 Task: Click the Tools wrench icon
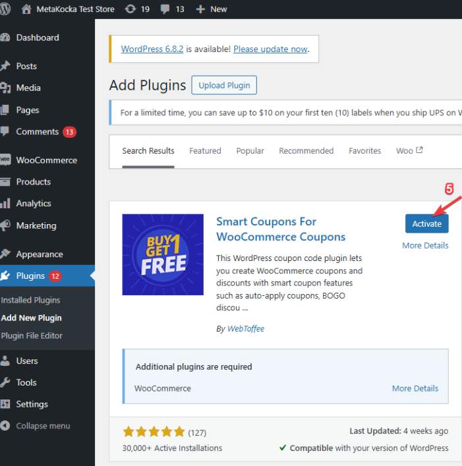tap(5, 382)
